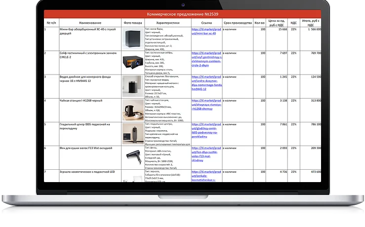
Task: Click the ironing center product photo
Action: click(x=133, y=134)
